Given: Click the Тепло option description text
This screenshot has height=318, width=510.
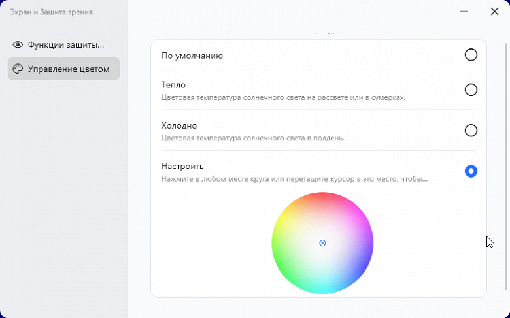Looking at the screenshot, I should (283, 97).
